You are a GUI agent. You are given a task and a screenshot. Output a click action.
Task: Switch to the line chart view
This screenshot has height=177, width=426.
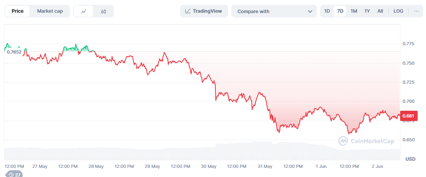coord(84,11)
